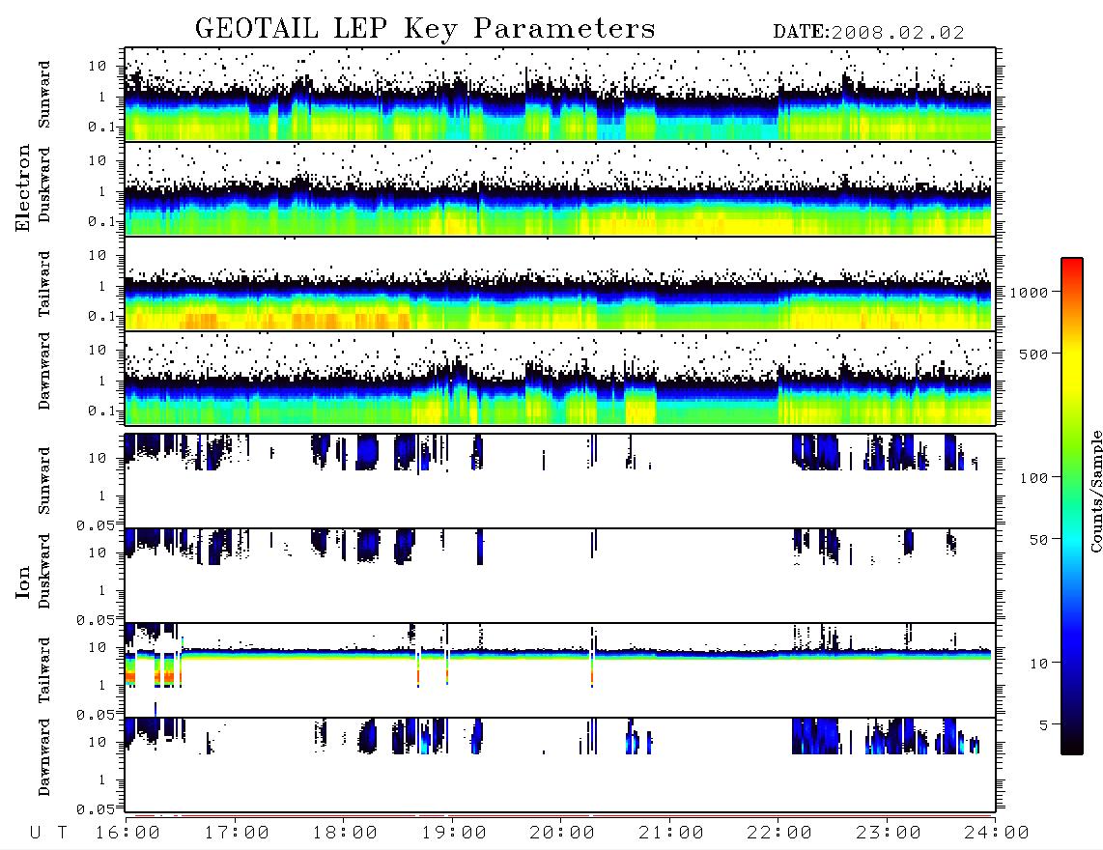Click the Electron Sunward spectrogram panel

tap(560, 95)
